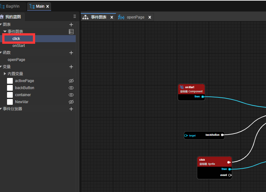Add an event dispatcher with 事件分发器 plus icon

coord(71,109)
